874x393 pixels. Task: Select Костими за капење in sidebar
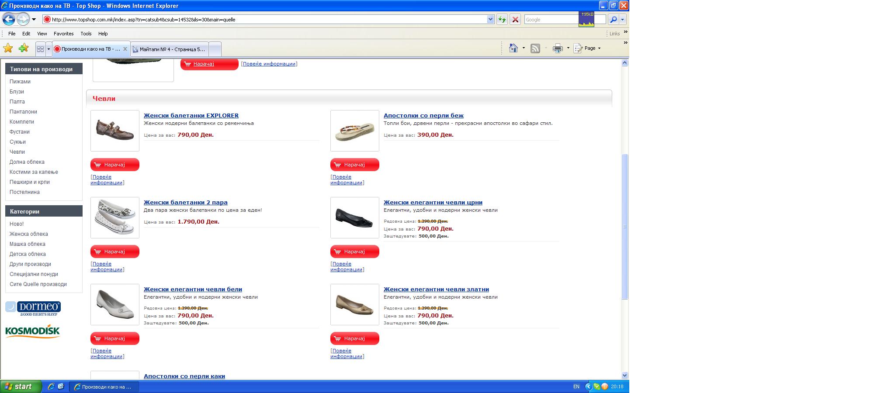34,172
